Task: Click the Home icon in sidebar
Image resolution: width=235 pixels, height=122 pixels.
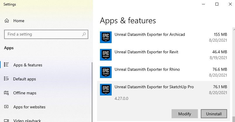Action: point(7,21)
